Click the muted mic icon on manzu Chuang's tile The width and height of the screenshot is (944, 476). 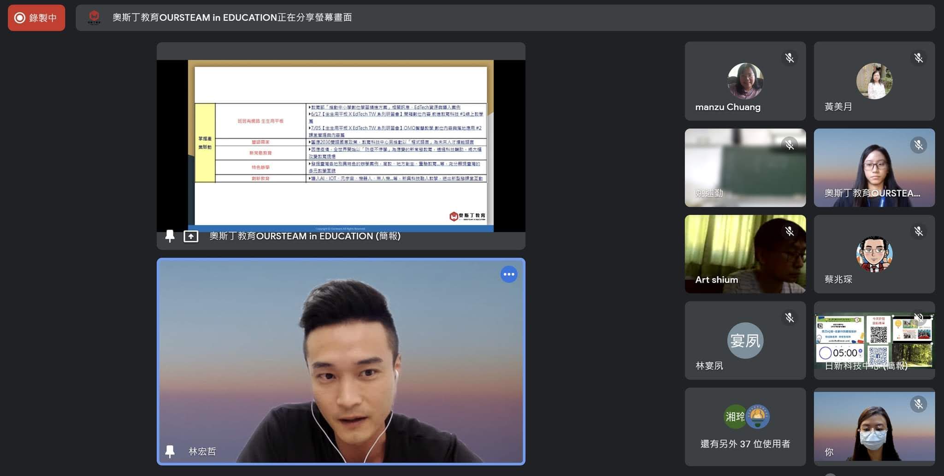790,58
